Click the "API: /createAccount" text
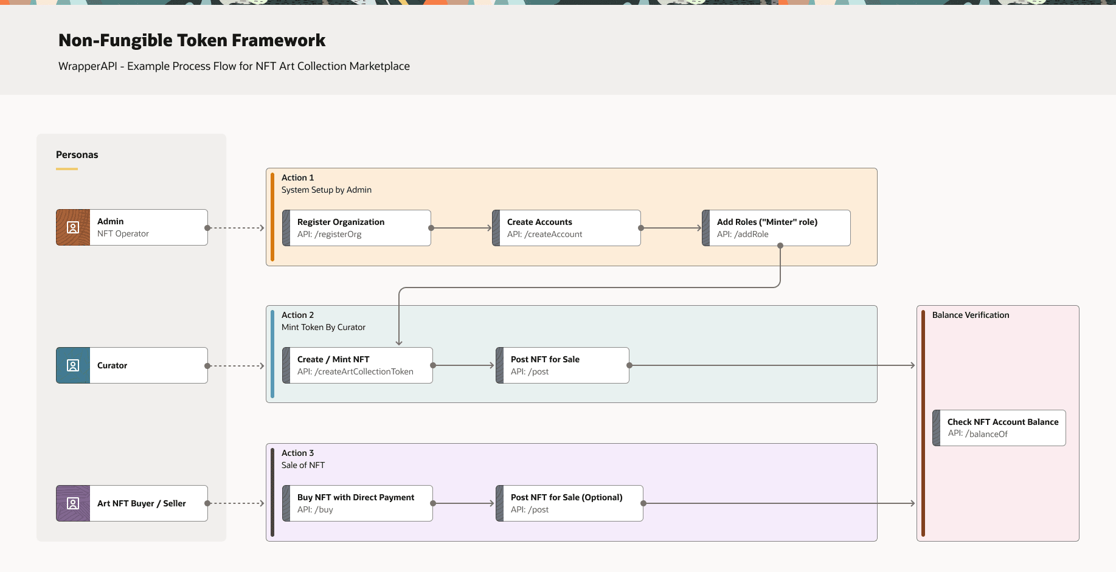 (545, 234)
